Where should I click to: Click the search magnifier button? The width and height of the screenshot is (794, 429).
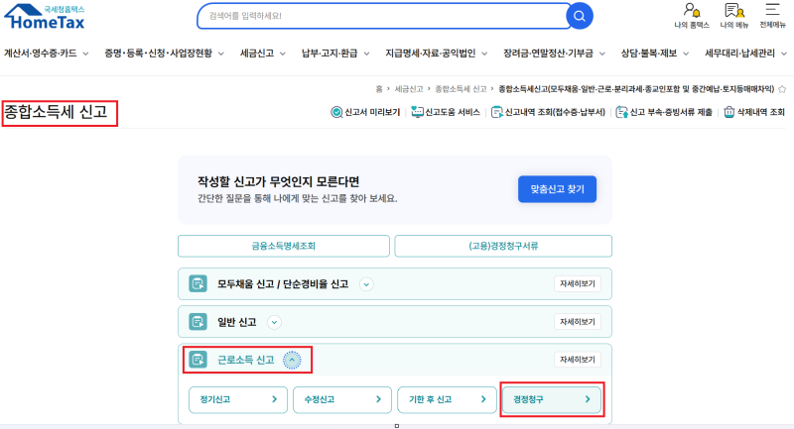pos(580,16)
